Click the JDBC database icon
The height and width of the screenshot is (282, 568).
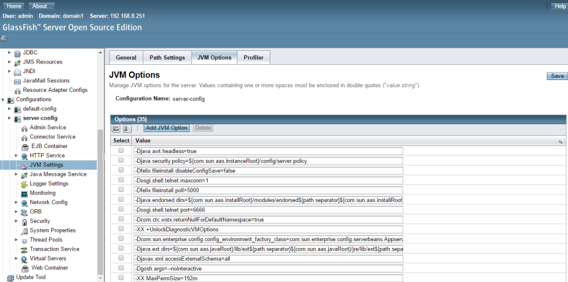[17, 53]
